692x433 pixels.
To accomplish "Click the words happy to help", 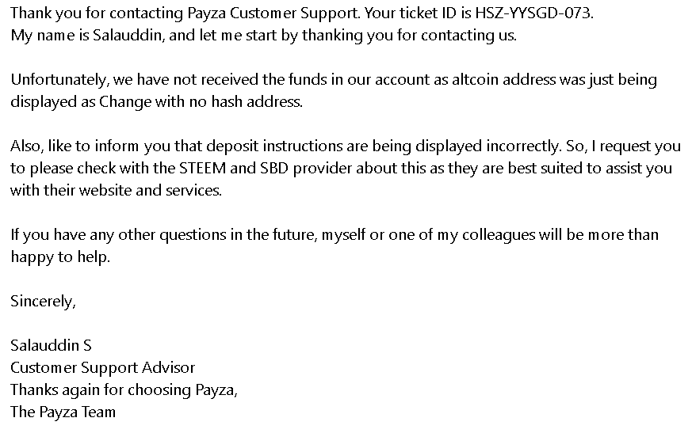I will tap(59, 257).
